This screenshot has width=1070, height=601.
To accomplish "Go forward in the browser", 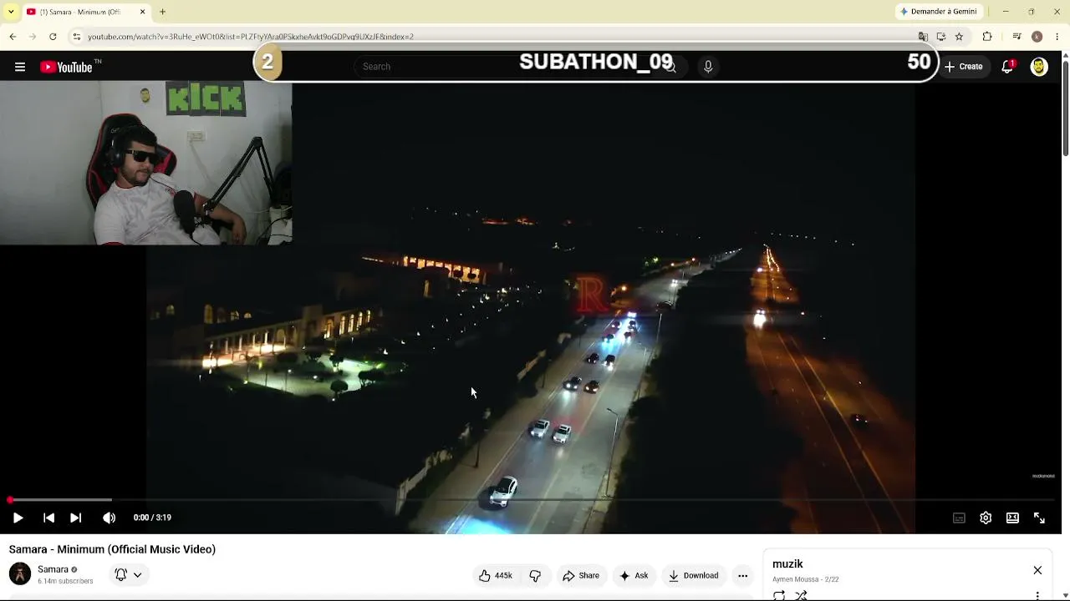I will (33, 37).
